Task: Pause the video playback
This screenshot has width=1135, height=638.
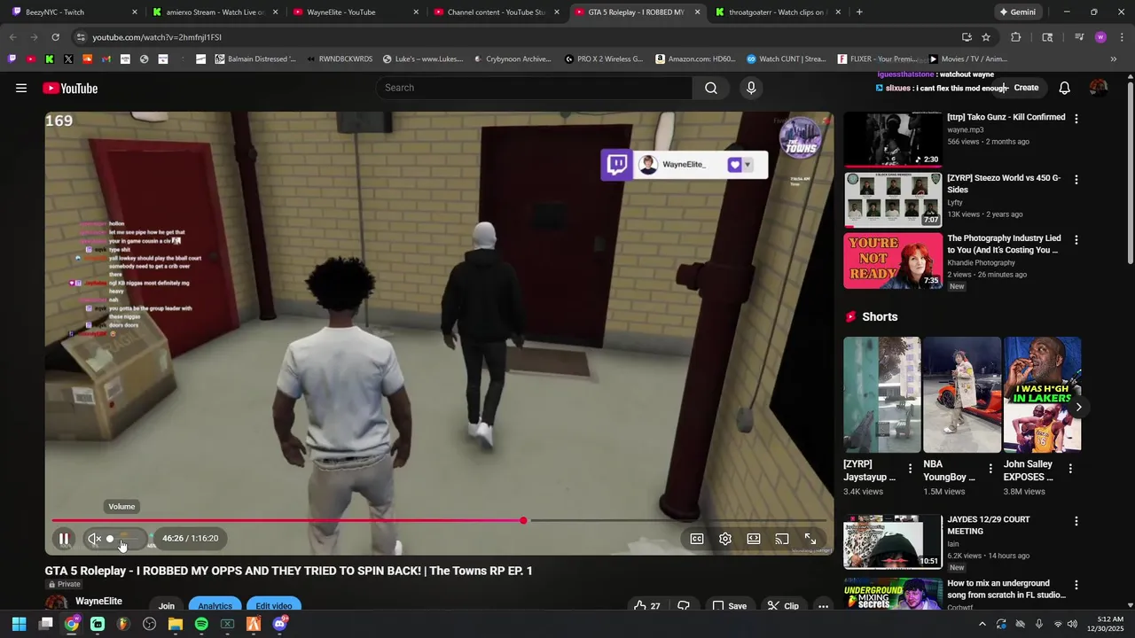Action: point(64,538)
